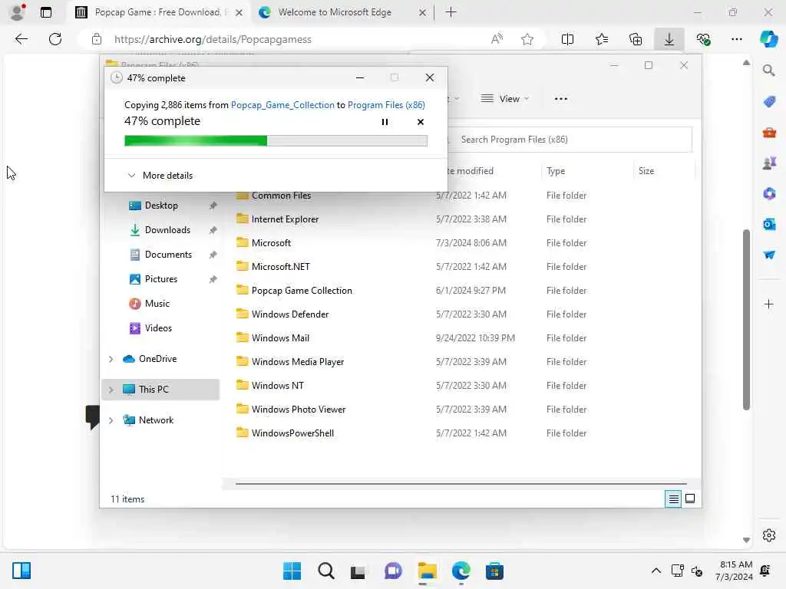This screenshot has height=589, width=786.
Task: Open Edge profile icon
Action: (x=18, y=12)
